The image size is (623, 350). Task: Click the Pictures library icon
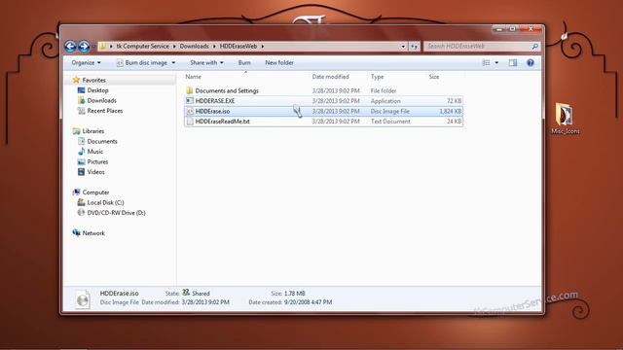(81, 162)
